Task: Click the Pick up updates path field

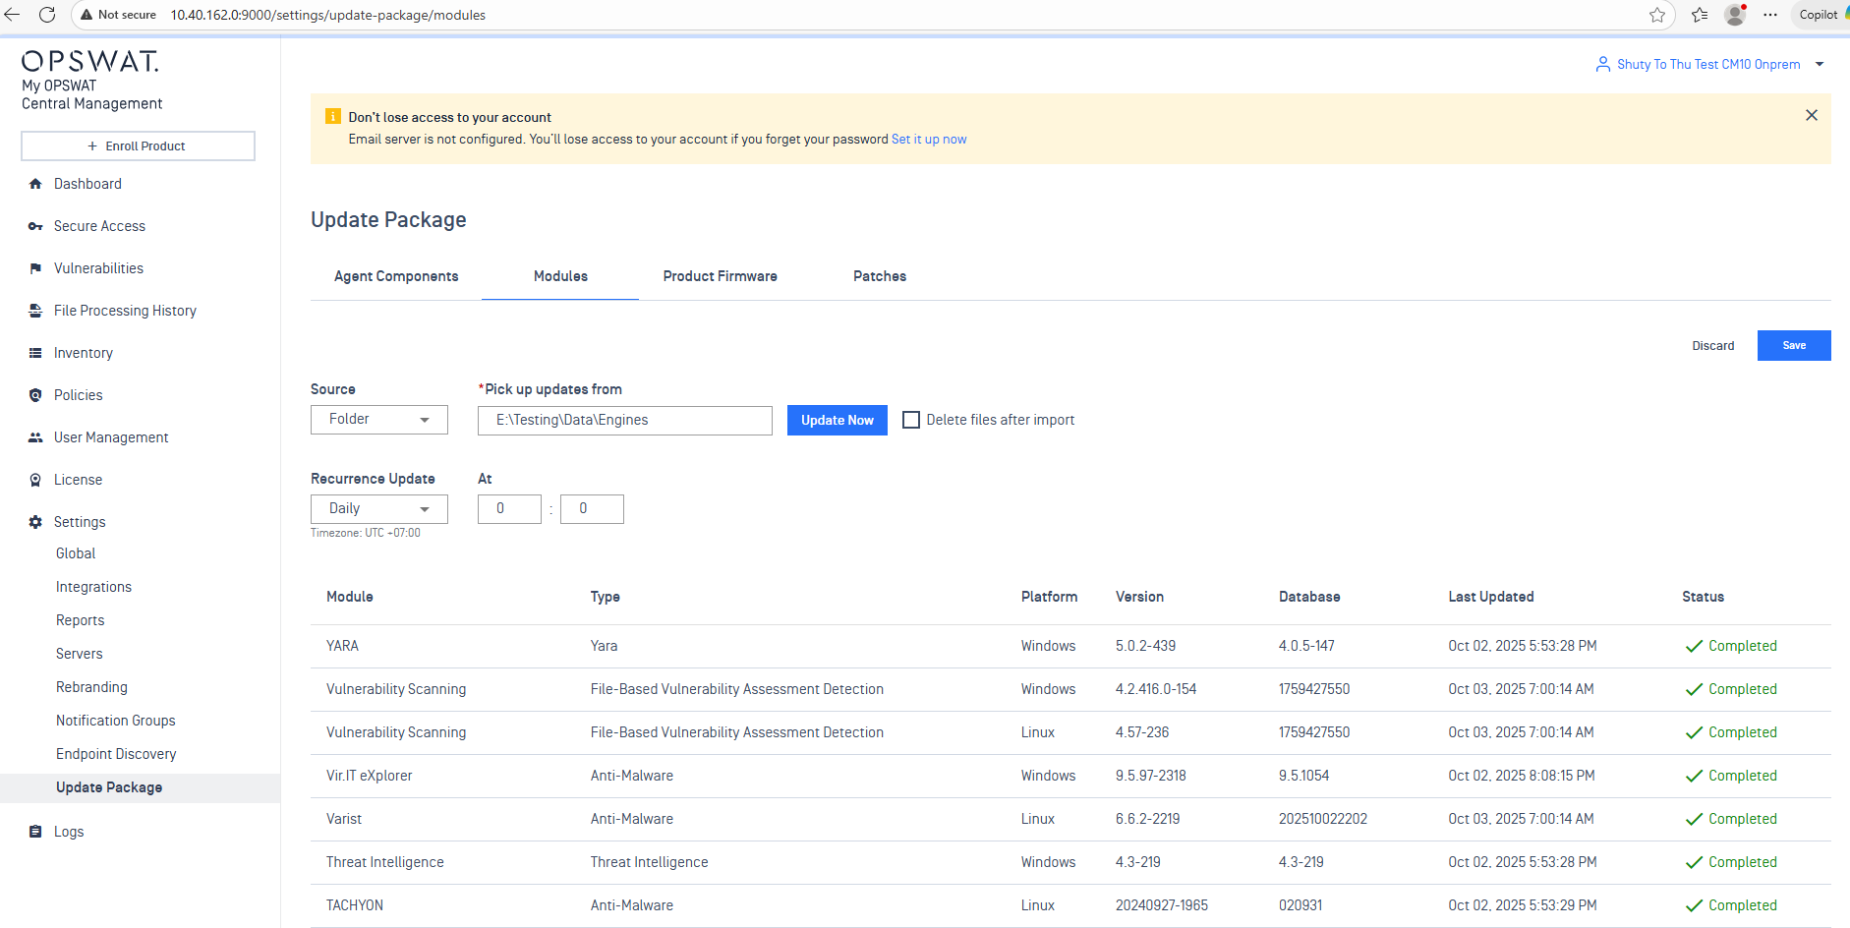Action: point(624,421)
